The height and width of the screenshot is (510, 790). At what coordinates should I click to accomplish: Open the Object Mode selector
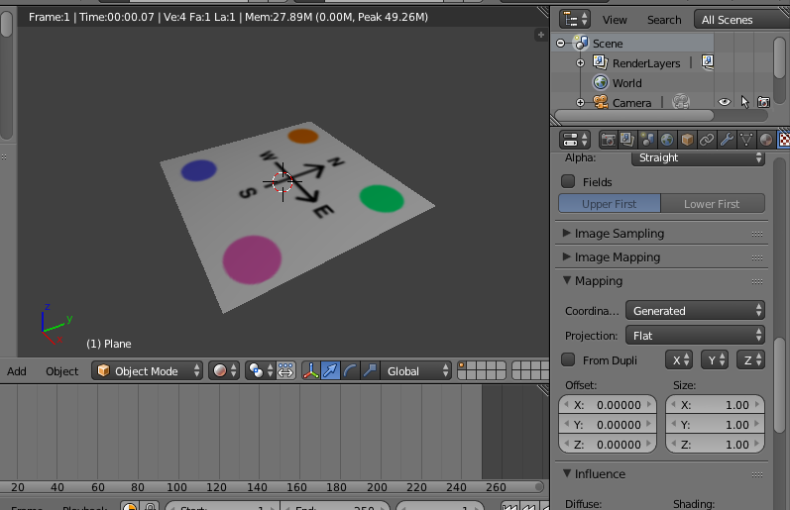[x=147, y=371]
